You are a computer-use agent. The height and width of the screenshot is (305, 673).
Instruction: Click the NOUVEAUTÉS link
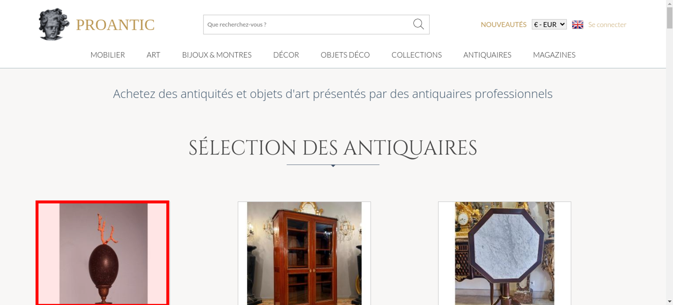click(x=503, y=25)
